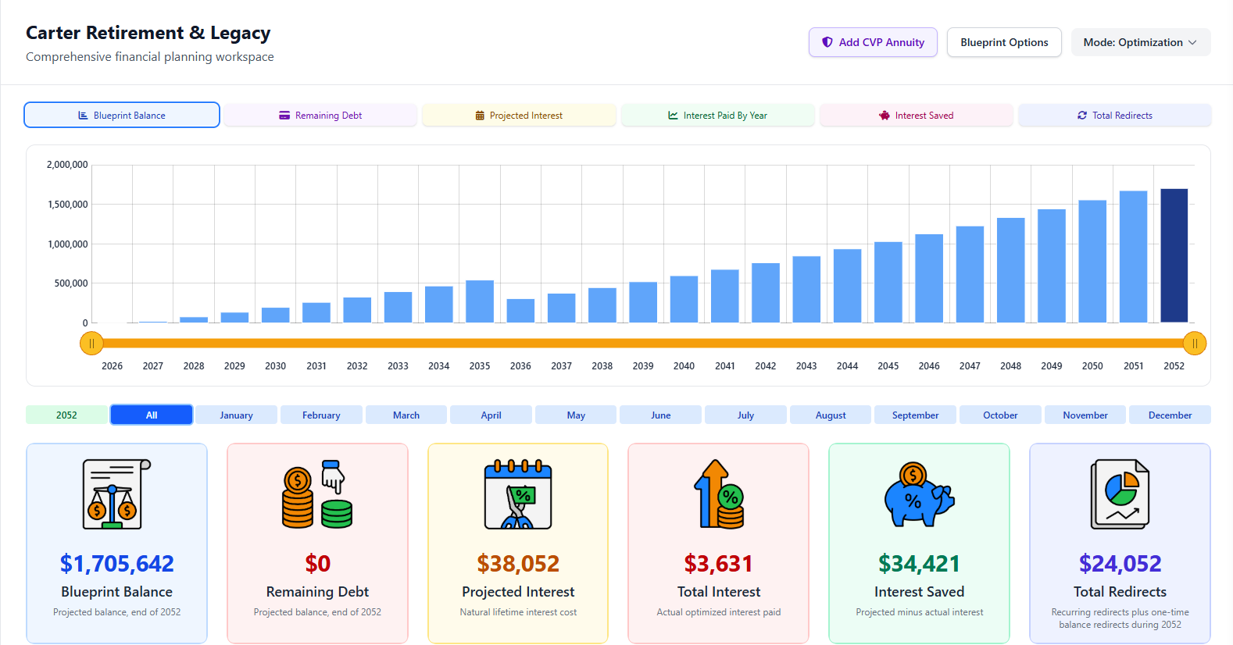Screen dimensions: 1233x645
Task: Click the $1,705,642 Blueprint Balance value
Action: [x=116, y=563]
